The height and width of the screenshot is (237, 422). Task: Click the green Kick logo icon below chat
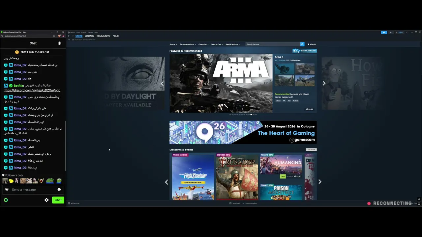coord(6,200)
